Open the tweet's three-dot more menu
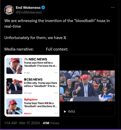The image size is (121, 130). click(113, 8)
